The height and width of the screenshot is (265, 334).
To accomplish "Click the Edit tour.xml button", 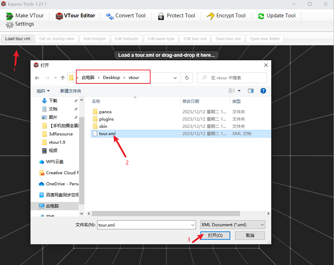I will coord(195,39).
